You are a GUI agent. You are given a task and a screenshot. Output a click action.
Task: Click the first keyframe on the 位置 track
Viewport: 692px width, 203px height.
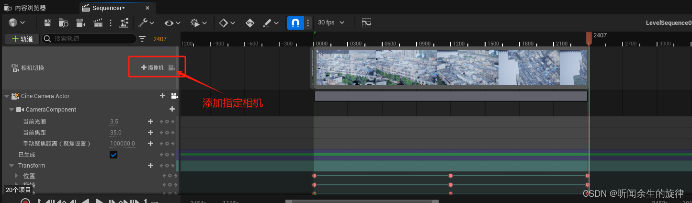[314, 176]
